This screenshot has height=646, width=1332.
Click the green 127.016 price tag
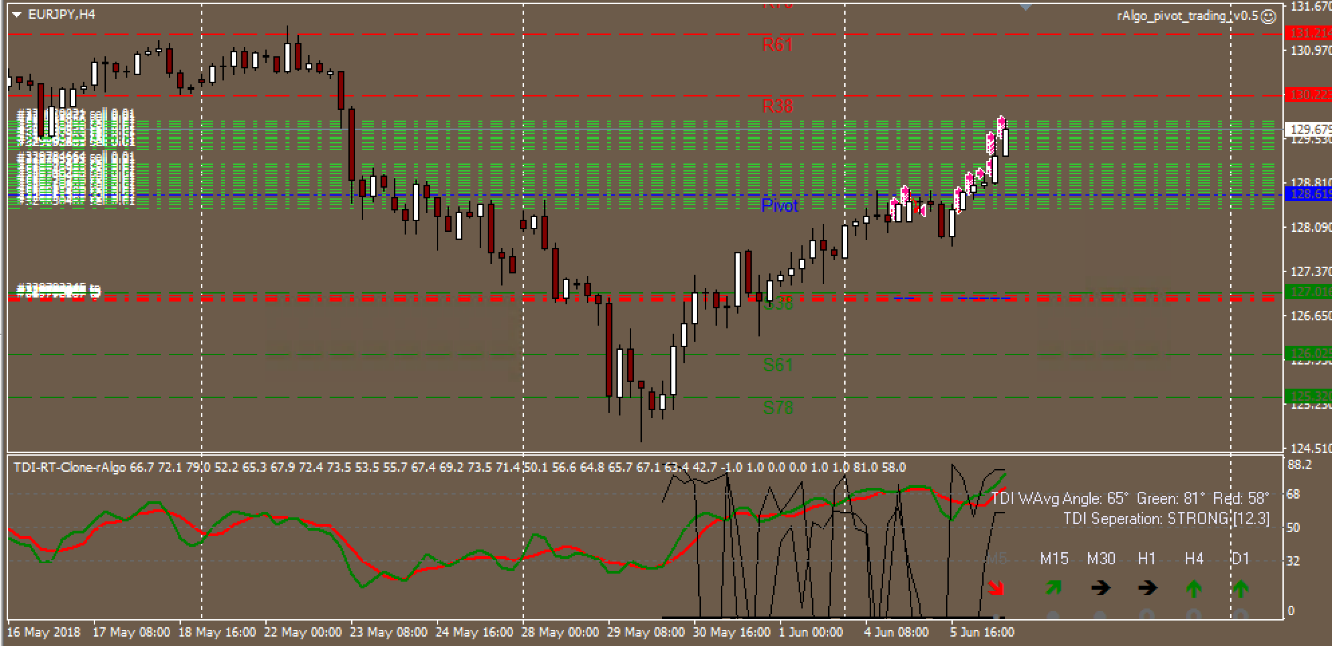click(x=1309, y=292)
